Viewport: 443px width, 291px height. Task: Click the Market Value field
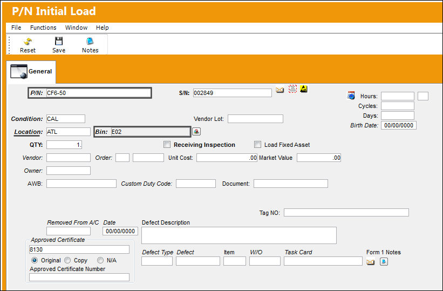319,158
